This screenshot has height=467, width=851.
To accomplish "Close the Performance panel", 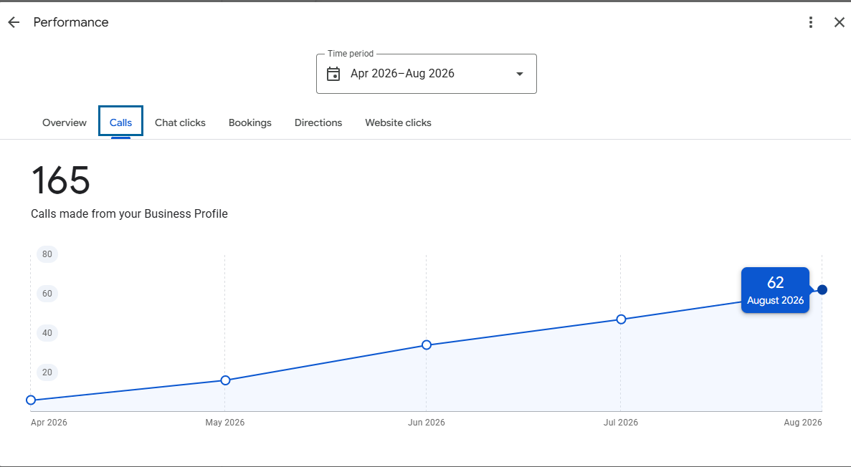I will point(839,22).
